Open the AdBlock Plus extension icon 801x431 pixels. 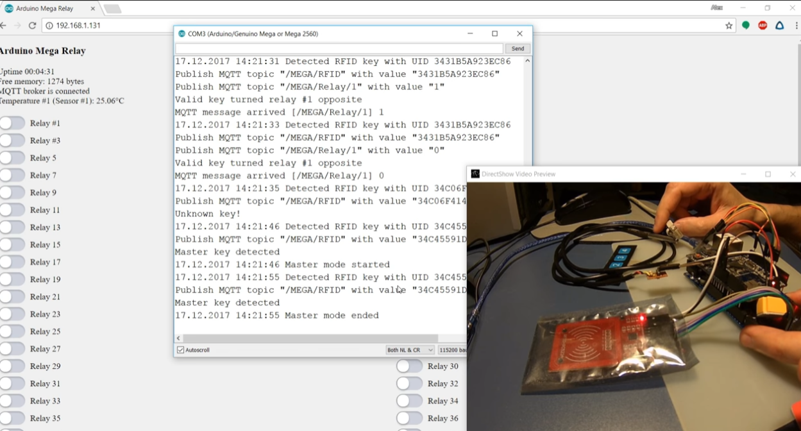tap(763, 26)
